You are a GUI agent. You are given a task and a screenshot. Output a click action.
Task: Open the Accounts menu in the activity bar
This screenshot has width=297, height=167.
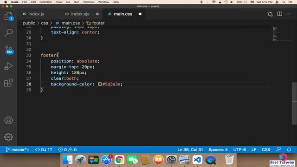coord(8,120)
